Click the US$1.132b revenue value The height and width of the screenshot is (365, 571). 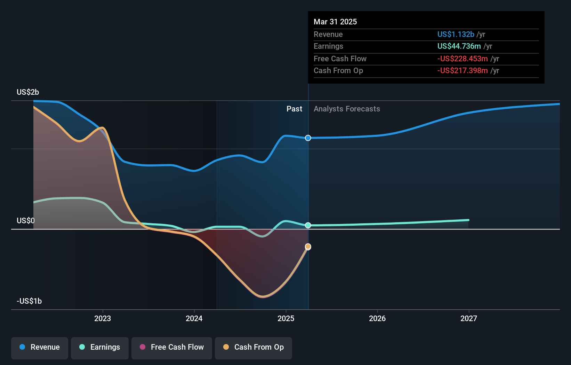[x=456, y=34]
